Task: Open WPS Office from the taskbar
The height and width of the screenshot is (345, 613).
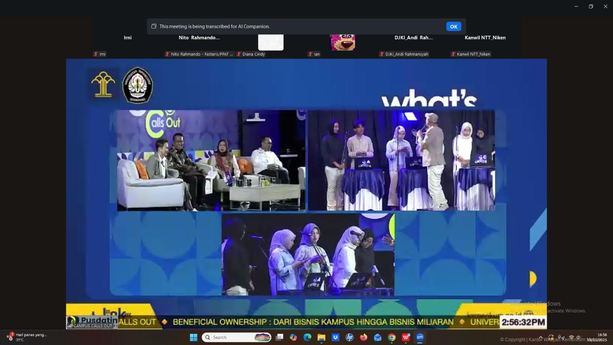Action: click(406, 337)
